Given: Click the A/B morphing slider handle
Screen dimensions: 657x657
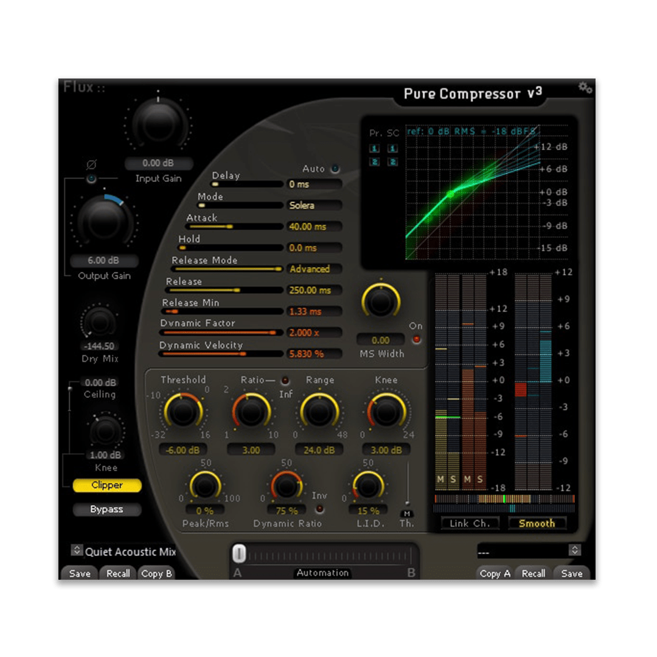Looking at the screenshot, I should point(239,554).
